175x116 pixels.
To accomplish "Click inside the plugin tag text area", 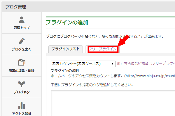I will pos(113,103).
